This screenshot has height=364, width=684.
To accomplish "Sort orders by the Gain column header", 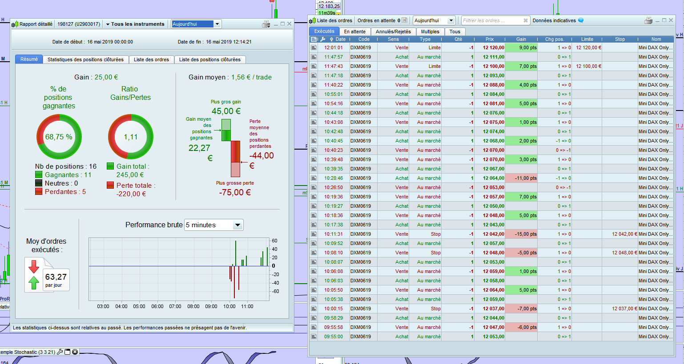I will (x=521, y=39).
